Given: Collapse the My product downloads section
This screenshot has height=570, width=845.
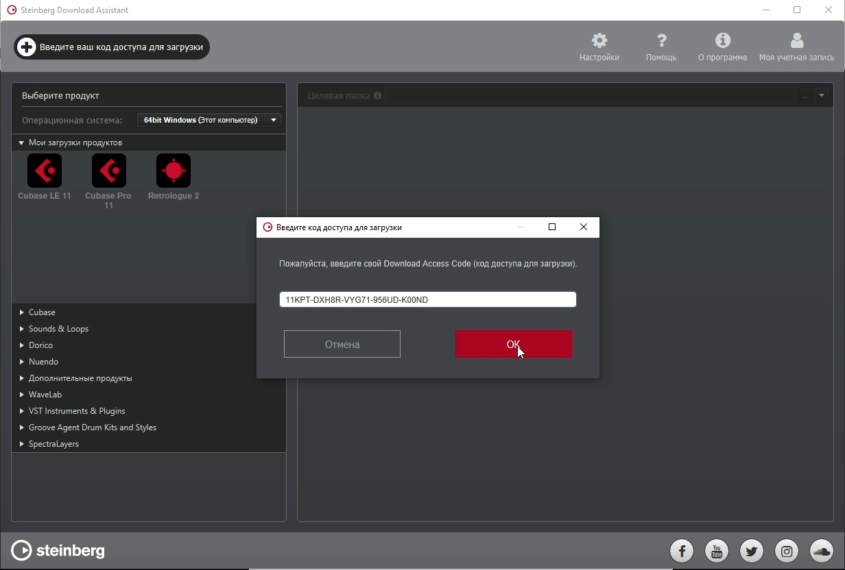Looking at the screenshot, I should [22, 142].
